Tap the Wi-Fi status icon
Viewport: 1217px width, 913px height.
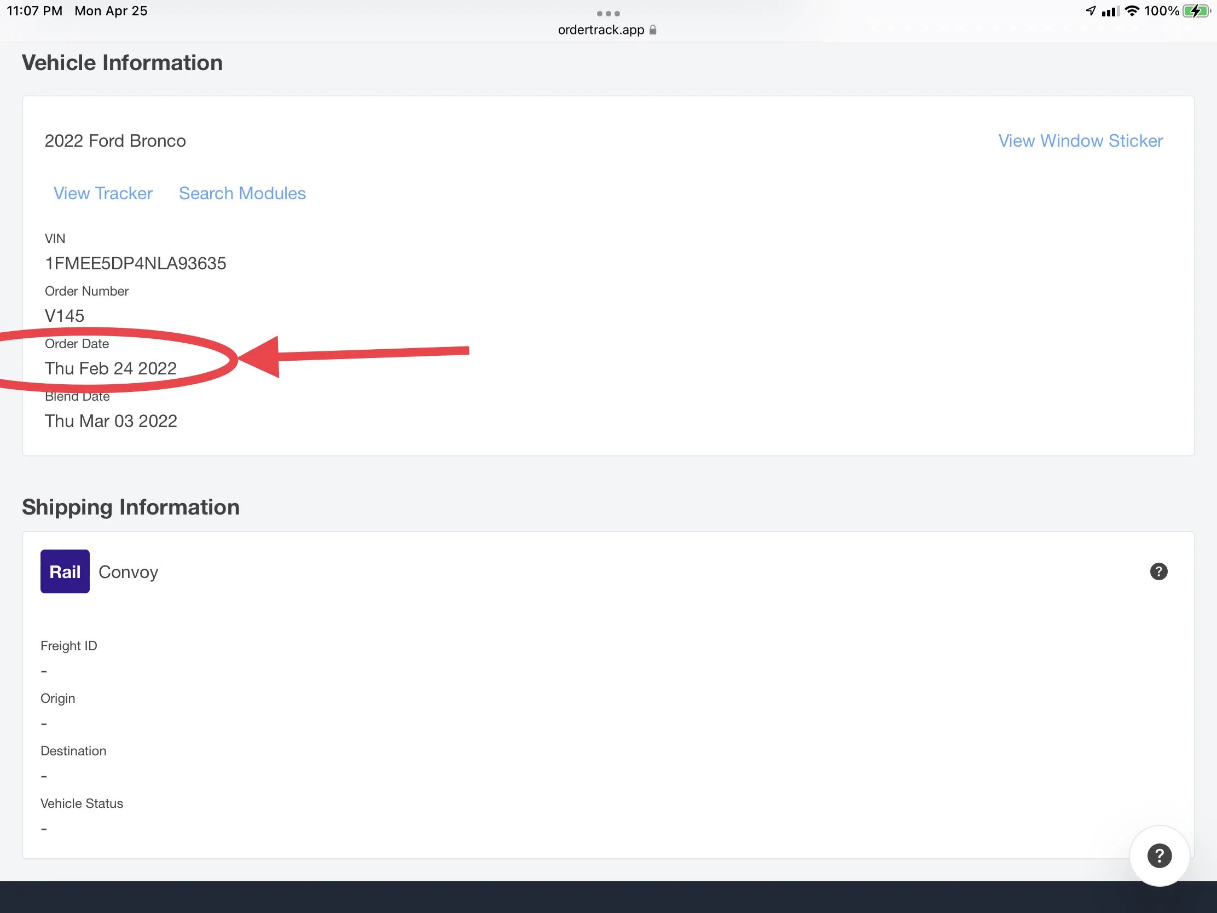(x=1132, y=11)
